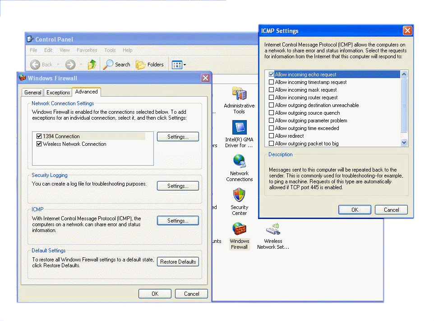
Task: Click Control Panel title bar icon
Action: pyautogui.click(x=30, y=39)
